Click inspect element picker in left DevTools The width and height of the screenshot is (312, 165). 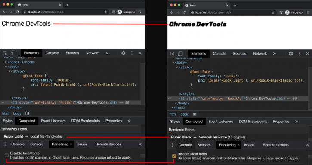5,53
